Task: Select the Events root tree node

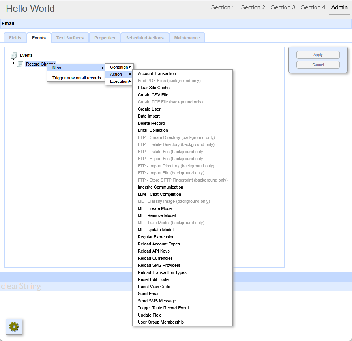Action: click(26, 55)
